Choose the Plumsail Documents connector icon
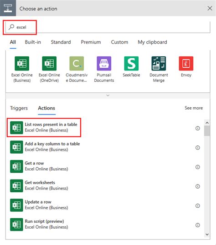Image resolution: width=216 pixels, height=245 pixels. click(104, 64)
